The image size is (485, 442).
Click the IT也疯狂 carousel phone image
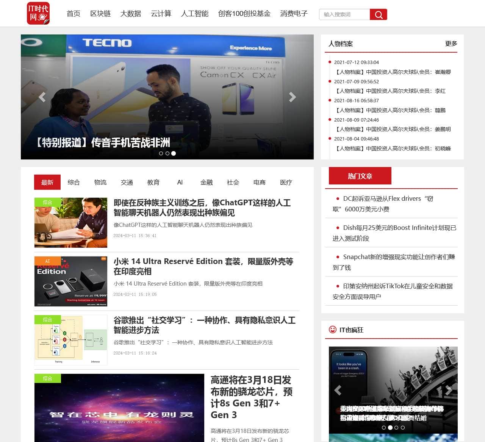pyautogui.click(x=393, y=390)
